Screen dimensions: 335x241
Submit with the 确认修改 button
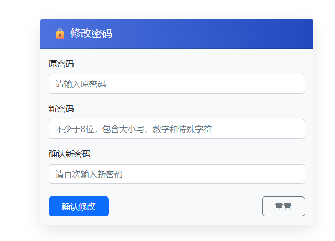coord(79,206)
